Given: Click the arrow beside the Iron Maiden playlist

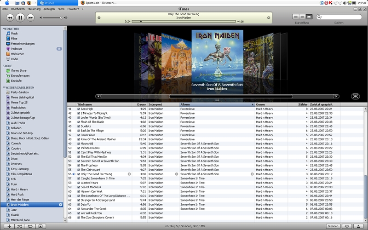Looking at the screenshot, I should (x=60, y=205).
